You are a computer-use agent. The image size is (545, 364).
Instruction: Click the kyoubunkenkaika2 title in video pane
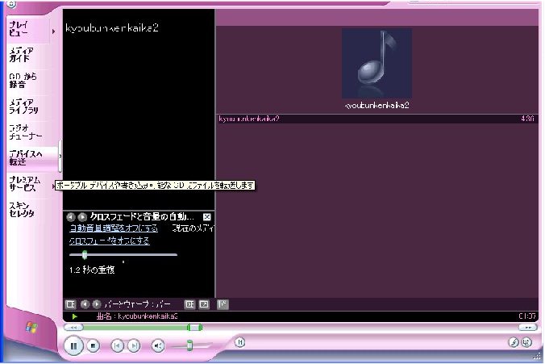112,28
